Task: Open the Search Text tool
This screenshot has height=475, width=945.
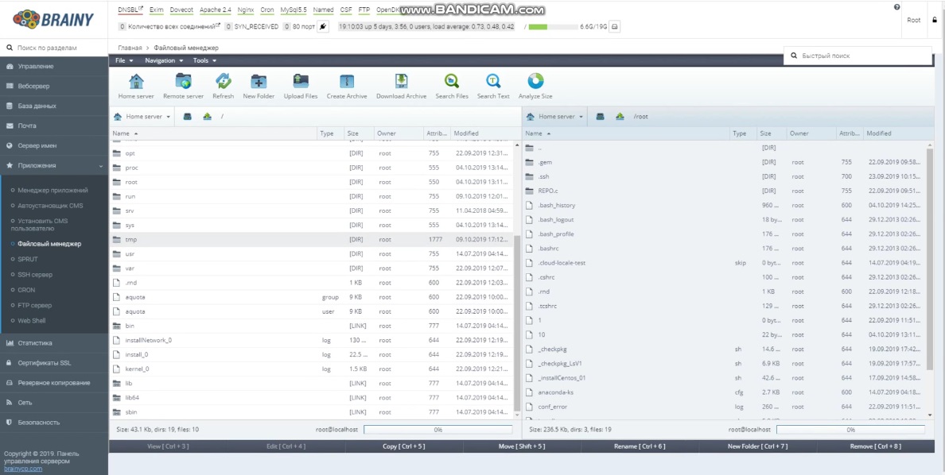Action: [493, 82]
